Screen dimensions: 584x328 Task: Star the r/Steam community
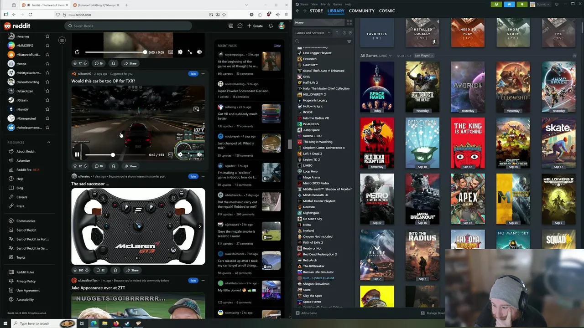point(47,100)
